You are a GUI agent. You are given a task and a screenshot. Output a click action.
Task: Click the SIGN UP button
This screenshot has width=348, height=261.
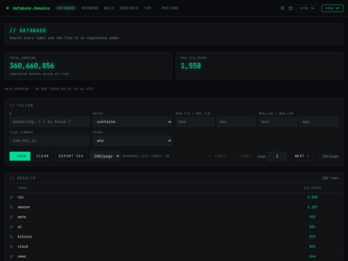(332, 8)
